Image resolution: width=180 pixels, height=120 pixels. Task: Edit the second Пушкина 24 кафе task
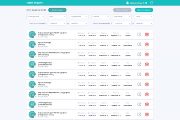coord(139,84)
